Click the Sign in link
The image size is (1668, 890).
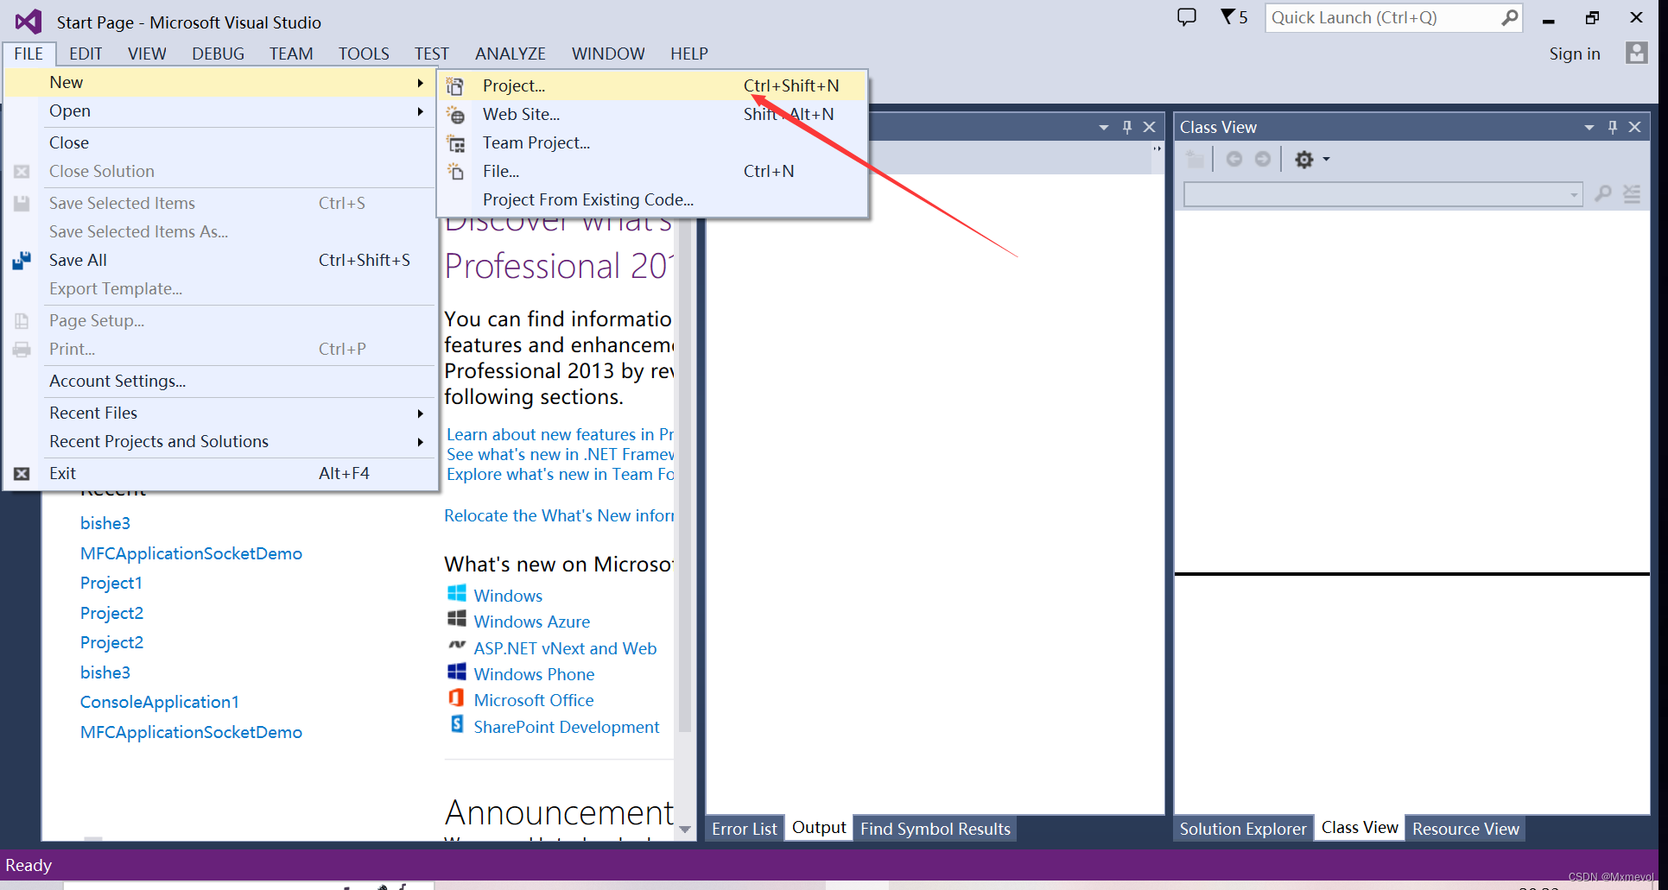1574,54
